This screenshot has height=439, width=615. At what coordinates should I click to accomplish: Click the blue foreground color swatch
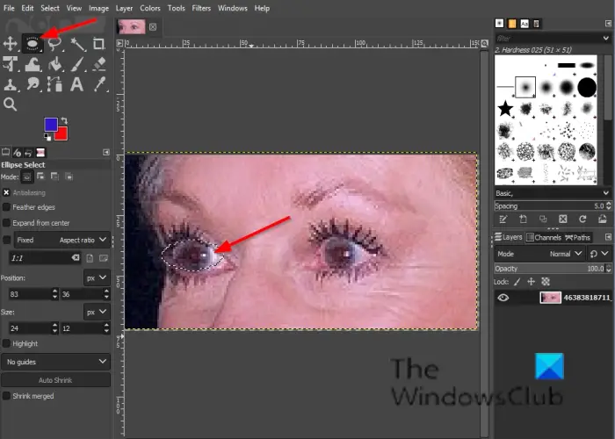click(x=50, y=124)
